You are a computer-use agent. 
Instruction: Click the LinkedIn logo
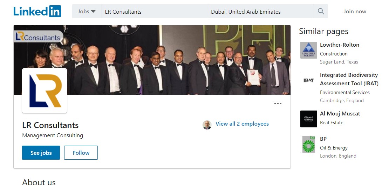pyautogui.click(x=37, y=11)
